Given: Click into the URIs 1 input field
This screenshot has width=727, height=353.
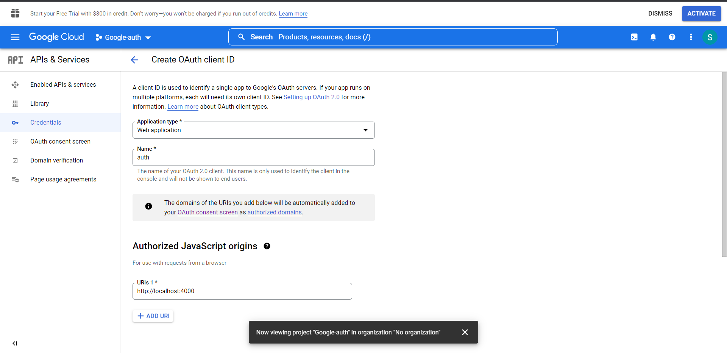Looking at the screenshot, I should point(242,291).
